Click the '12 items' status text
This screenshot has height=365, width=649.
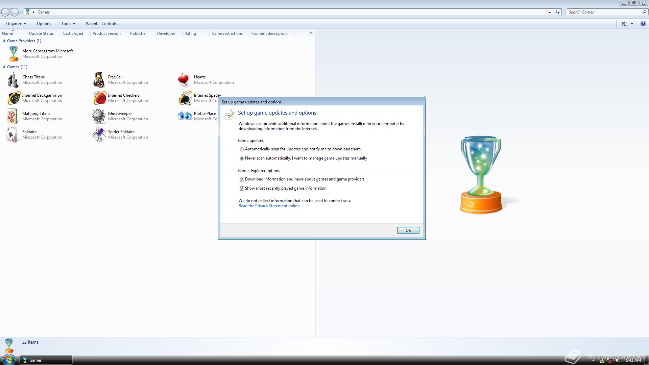point(30,342)
